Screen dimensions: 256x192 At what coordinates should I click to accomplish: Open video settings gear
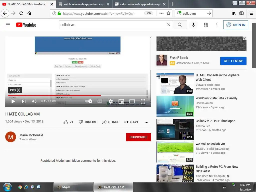coord(110,101)
